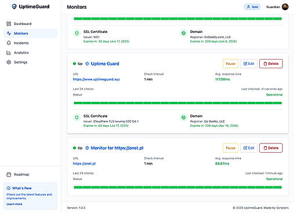Edit the Uptime Guard monitor
Screen dimensions: 294x213
point(249,64)
